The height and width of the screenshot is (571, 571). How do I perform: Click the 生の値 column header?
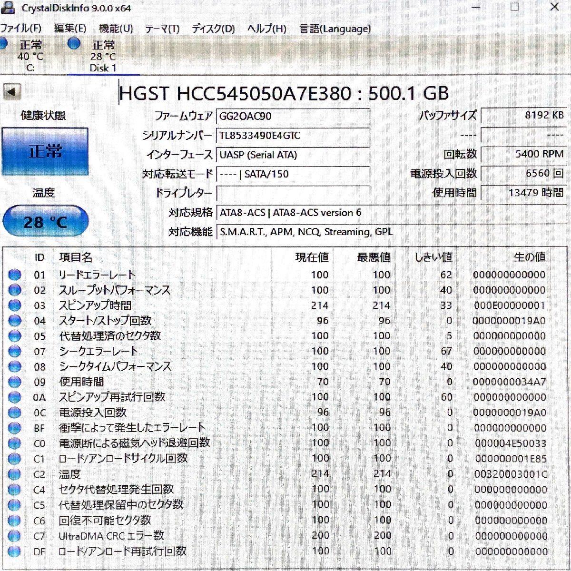coord(529,257)
